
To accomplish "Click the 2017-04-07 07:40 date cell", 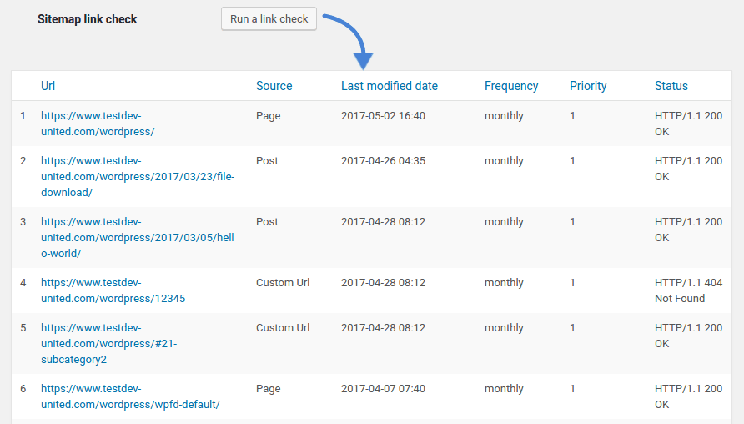I will coord(383,389).
